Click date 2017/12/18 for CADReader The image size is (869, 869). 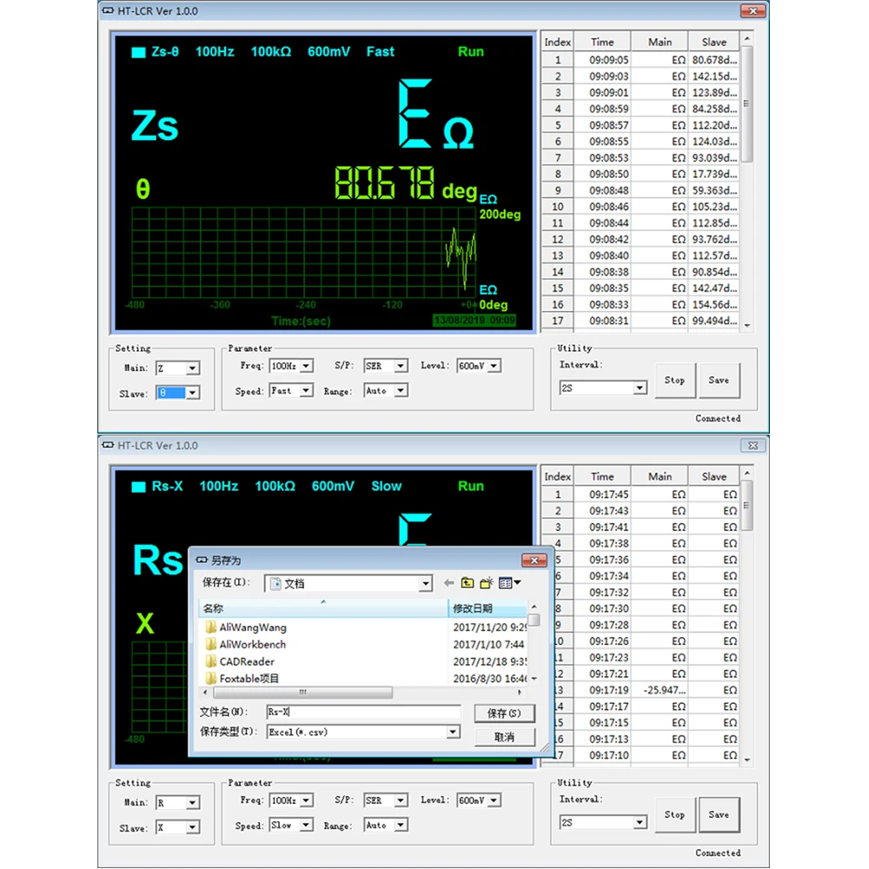pyautogui.click(x=488, y=661)
